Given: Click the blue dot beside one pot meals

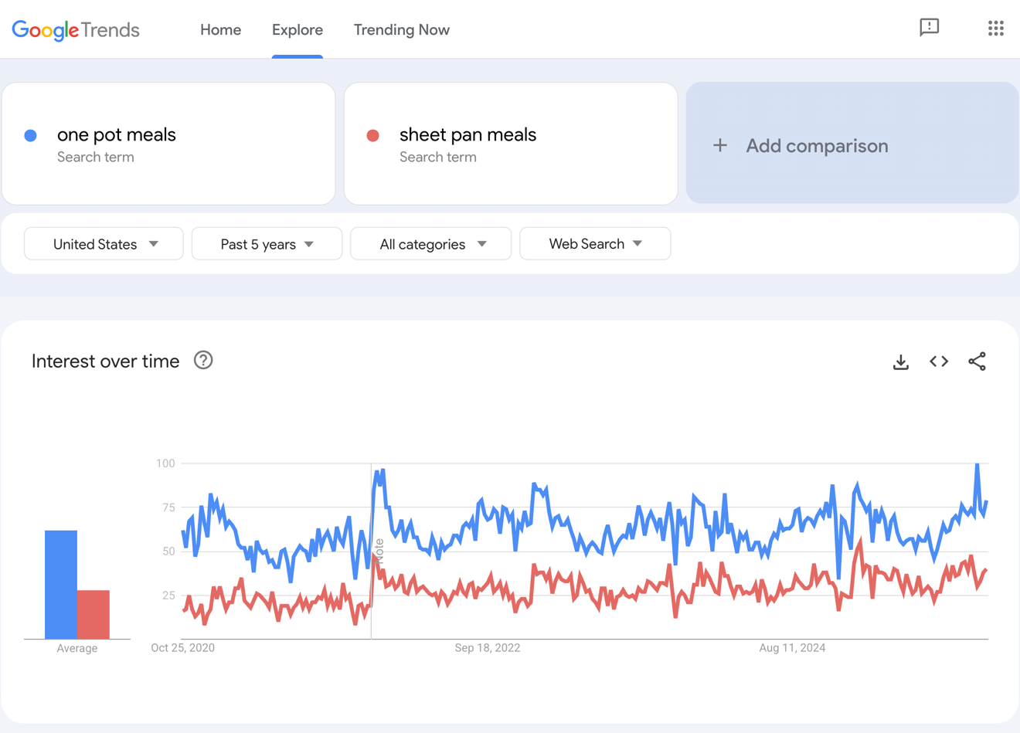Looking at the screenshot, I should 29,134.
